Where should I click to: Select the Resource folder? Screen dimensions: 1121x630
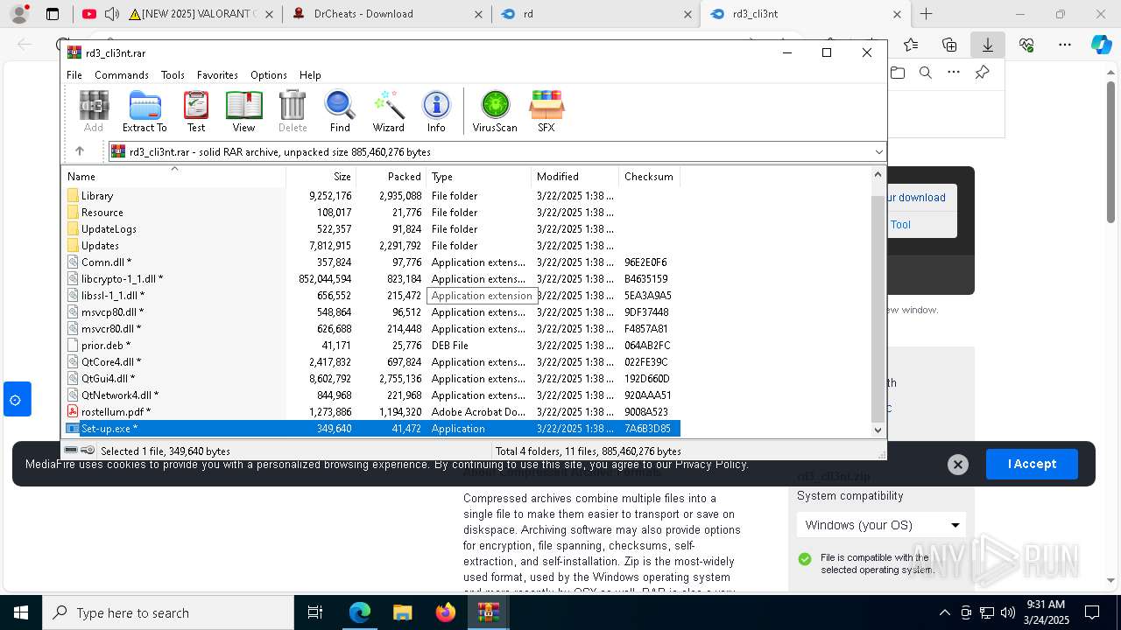click(x=102, y=213)
